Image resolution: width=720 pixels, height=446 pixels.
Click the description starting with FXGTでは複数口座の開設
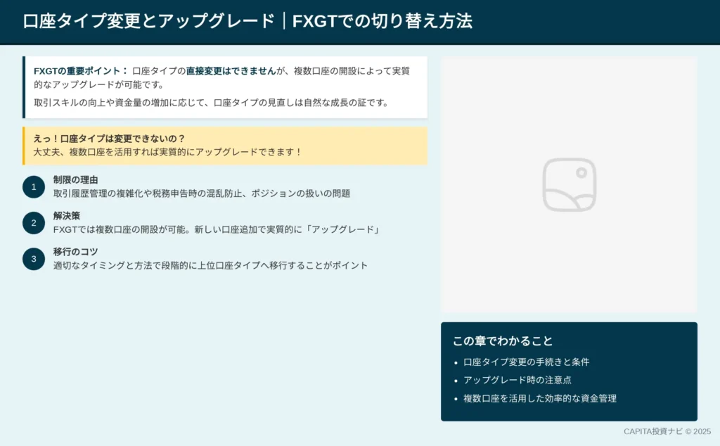[217, 229]
